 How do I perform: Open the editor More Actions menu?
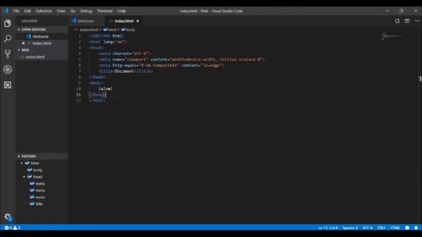click(417, 21)
